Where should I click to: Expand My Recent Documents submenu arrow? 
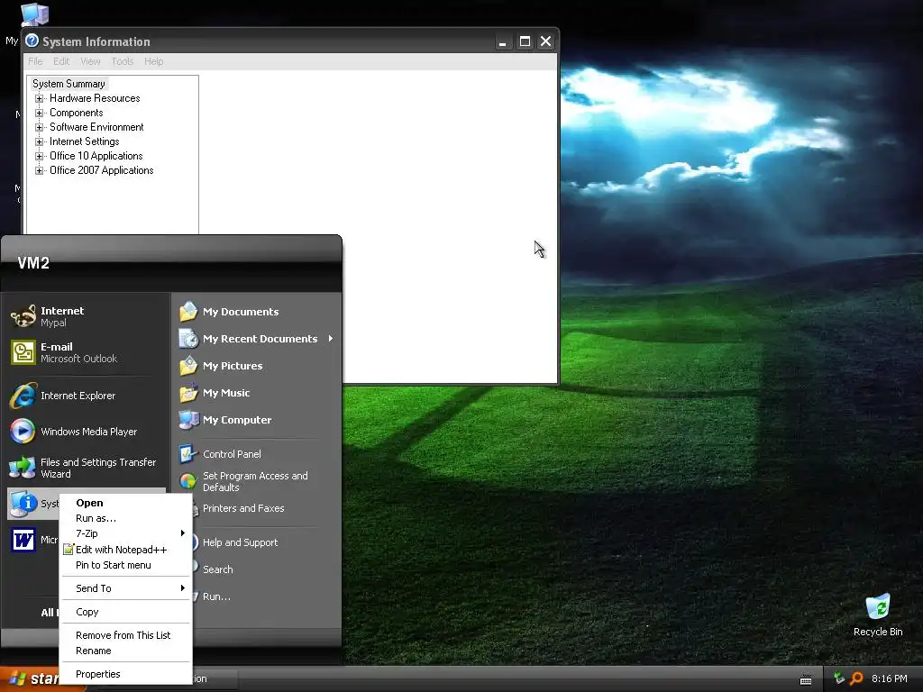click(331, 339)
